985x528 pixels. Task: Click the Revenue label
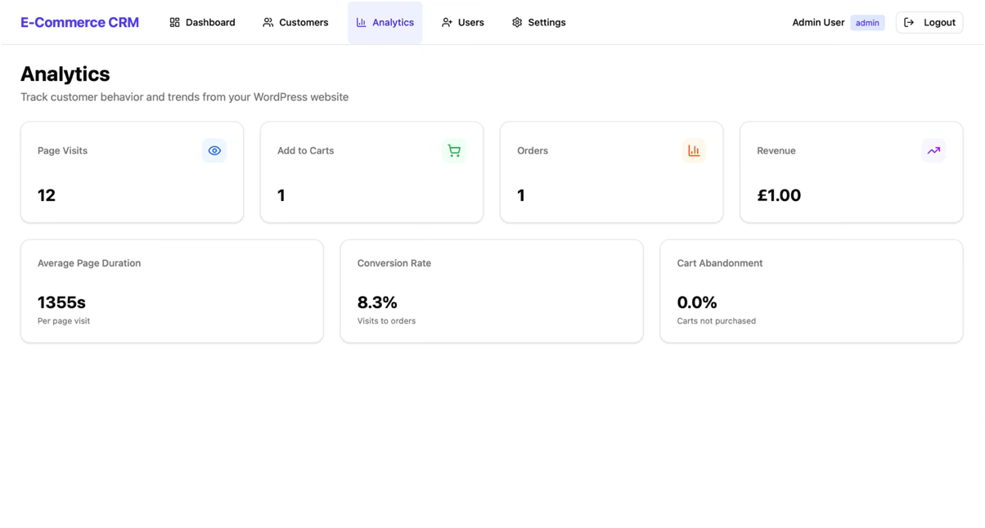tap(776, 150)
